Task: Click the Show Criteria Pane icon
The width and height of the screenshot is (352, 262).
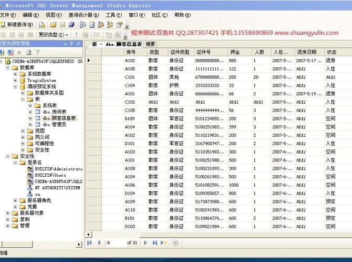Action: click(12, 35)
